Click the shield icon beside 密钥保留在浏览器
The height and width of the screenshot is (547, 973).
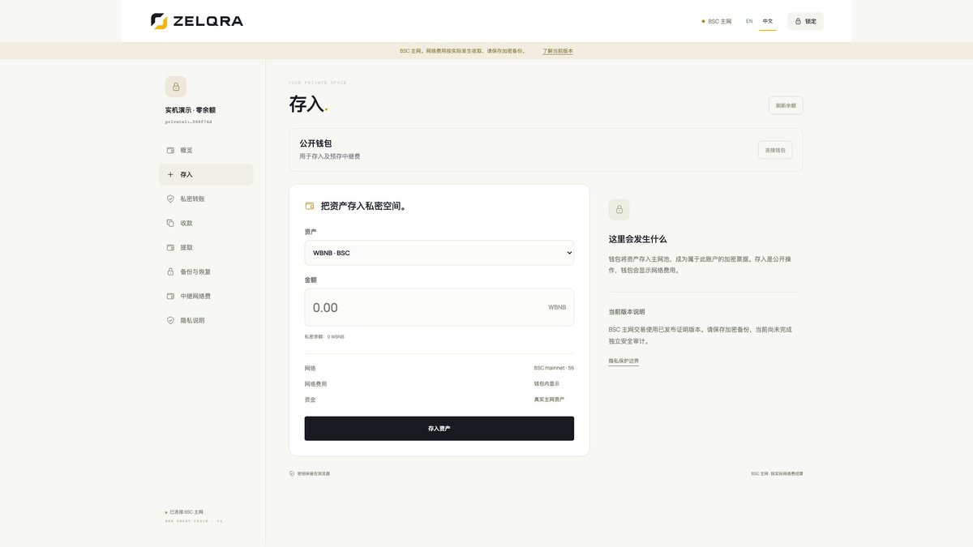[x=292, y=473]
